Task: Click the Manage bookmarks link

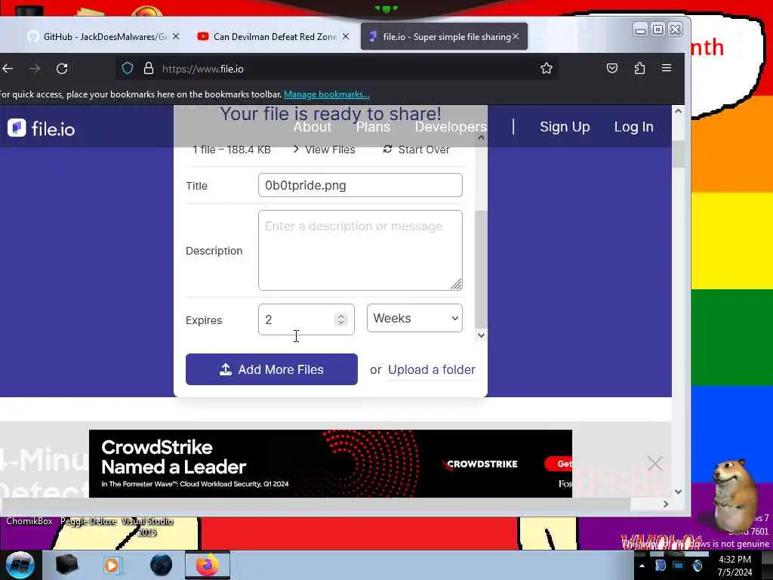Action: point(326,94)
